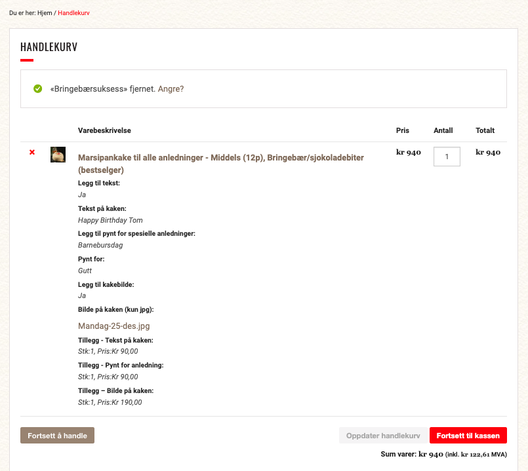528x471 pixels.
Task: Click the Totalt column header
Action: click(485, 130)
